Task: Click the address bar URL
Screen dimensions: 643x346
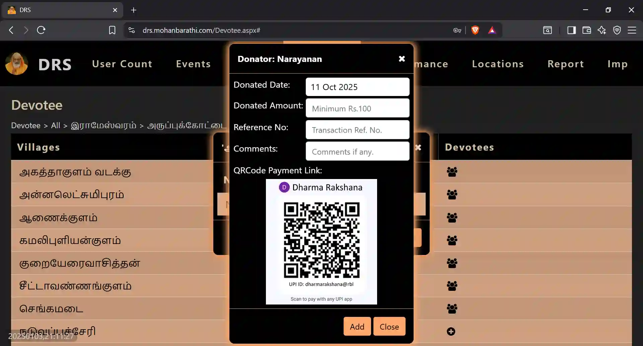Action: (201, 30)
